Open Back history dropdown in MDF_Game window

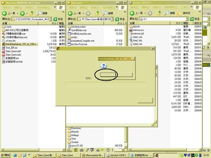pyautogui.click(x=17, y=13)
